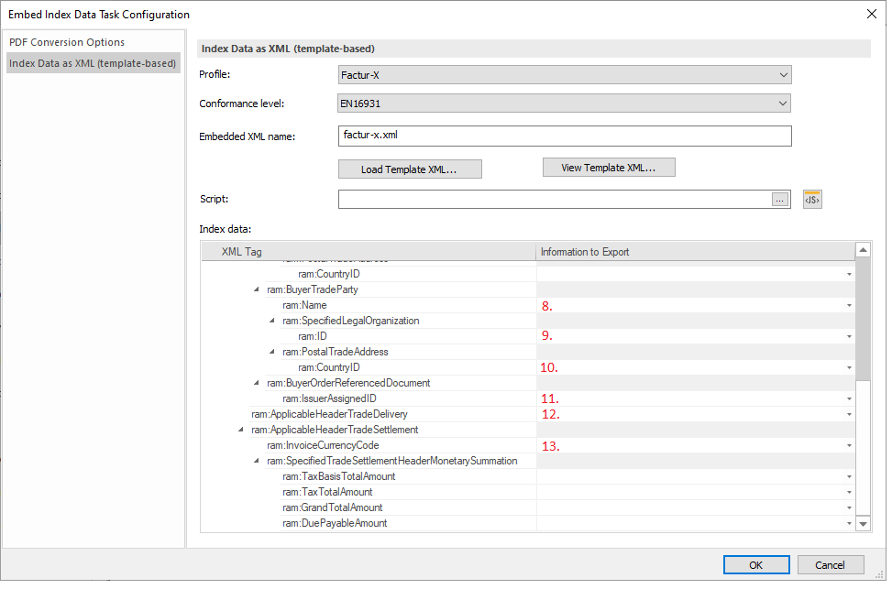This screenshot has width=892, height=589.
Task: Click the Load Template XML button
Action: [x=409, y=169]
